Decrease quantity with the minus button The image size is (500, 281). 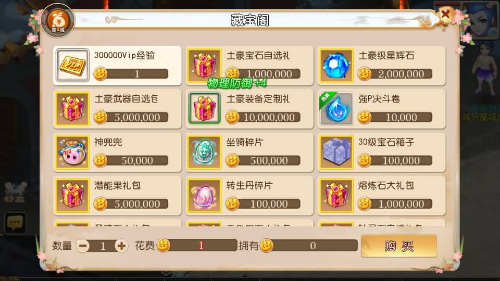[x=83, y=246]
